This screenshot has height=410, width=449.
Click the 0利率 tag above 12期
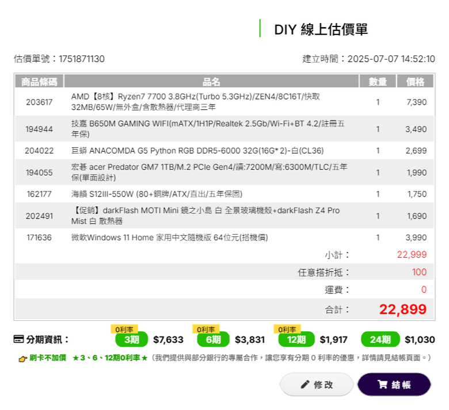(287, 329)
